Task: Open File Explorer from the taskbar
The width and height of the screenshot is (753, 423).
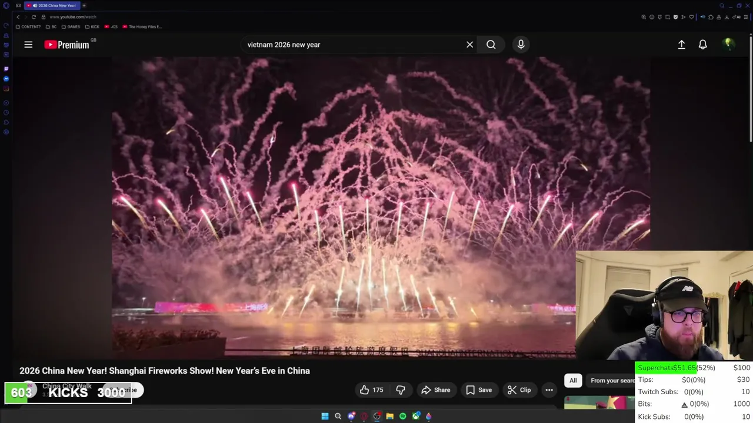Action: point(389,416)
